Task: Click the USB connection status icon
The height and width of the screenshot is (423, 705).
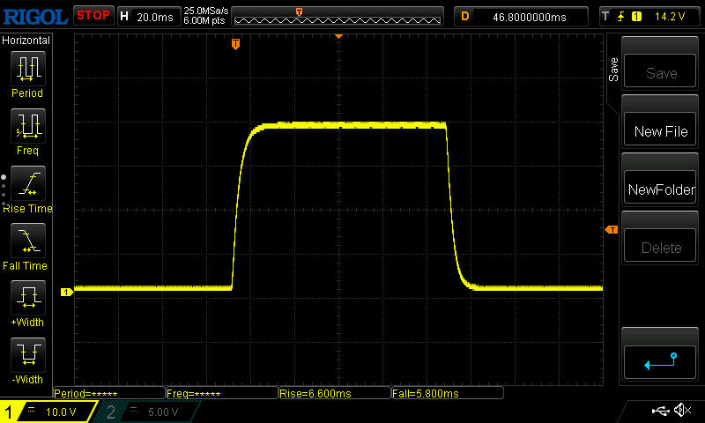Action: coord(659,411)
